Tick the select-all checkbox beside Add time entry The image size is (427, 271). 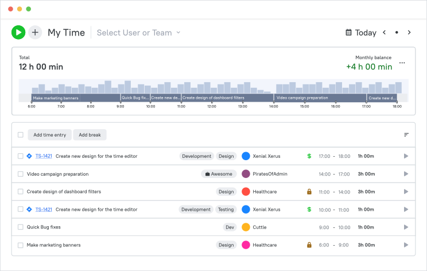[x=21, y=135]
